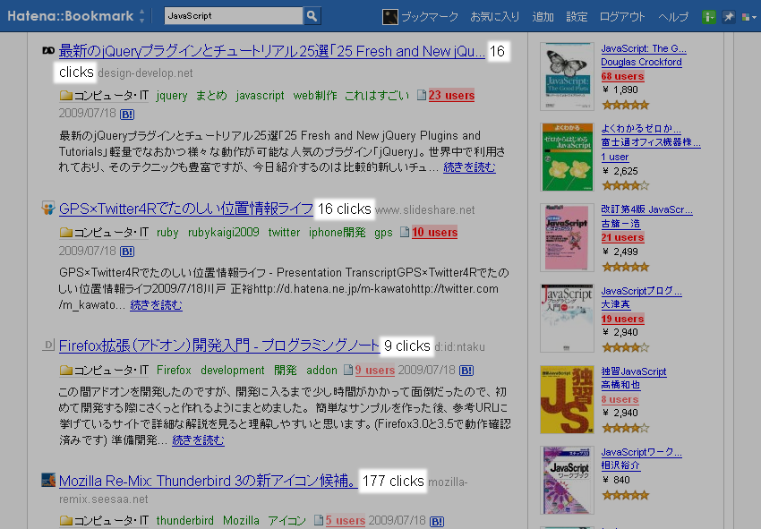Open the Douglas Crockford author link
The height and width of the screenshot is (529, 761).
(x=641, y=62)
